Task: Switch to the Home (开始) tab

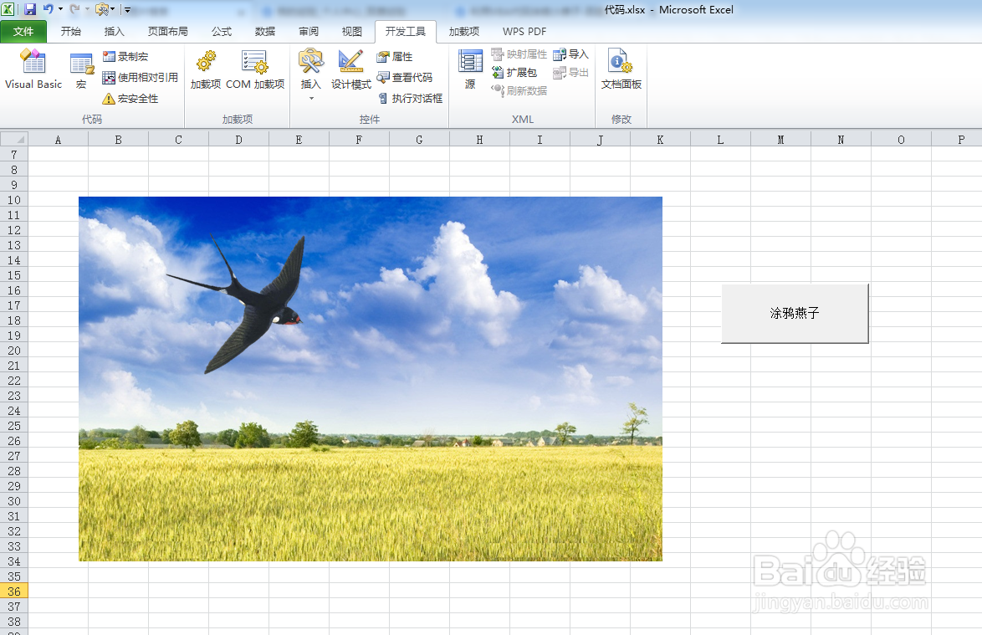Action: click(x=71, y=31)
